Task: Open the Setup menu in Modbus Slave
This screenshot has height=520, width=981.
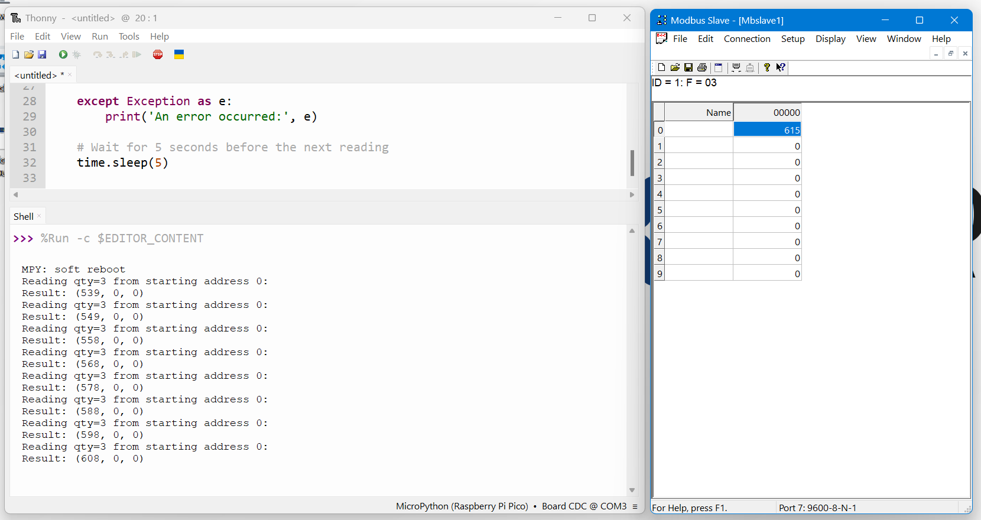Action: tap(792, 38)
